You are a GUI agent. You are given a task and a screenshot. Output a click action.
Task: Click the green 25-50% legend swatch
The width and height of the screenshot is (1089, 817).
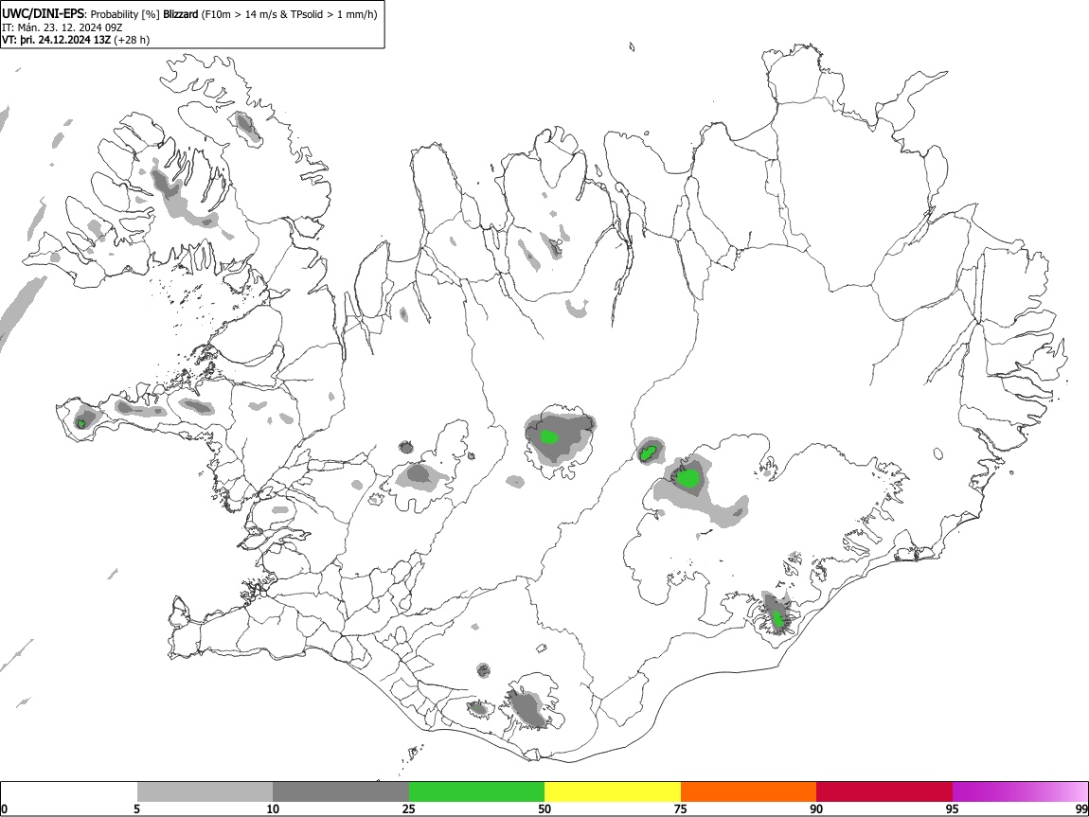pyautogui.click(x=476, y=792)
